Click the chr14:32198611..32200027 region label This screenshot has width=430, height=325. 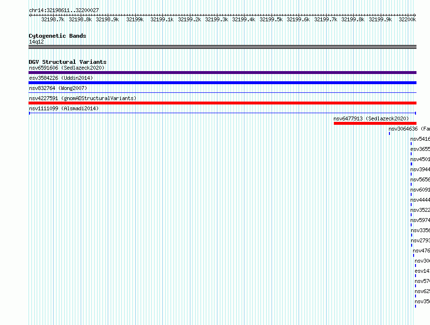pyautogui.click(x=64, y=10)
